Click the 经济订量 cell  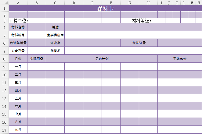point(139,43)
